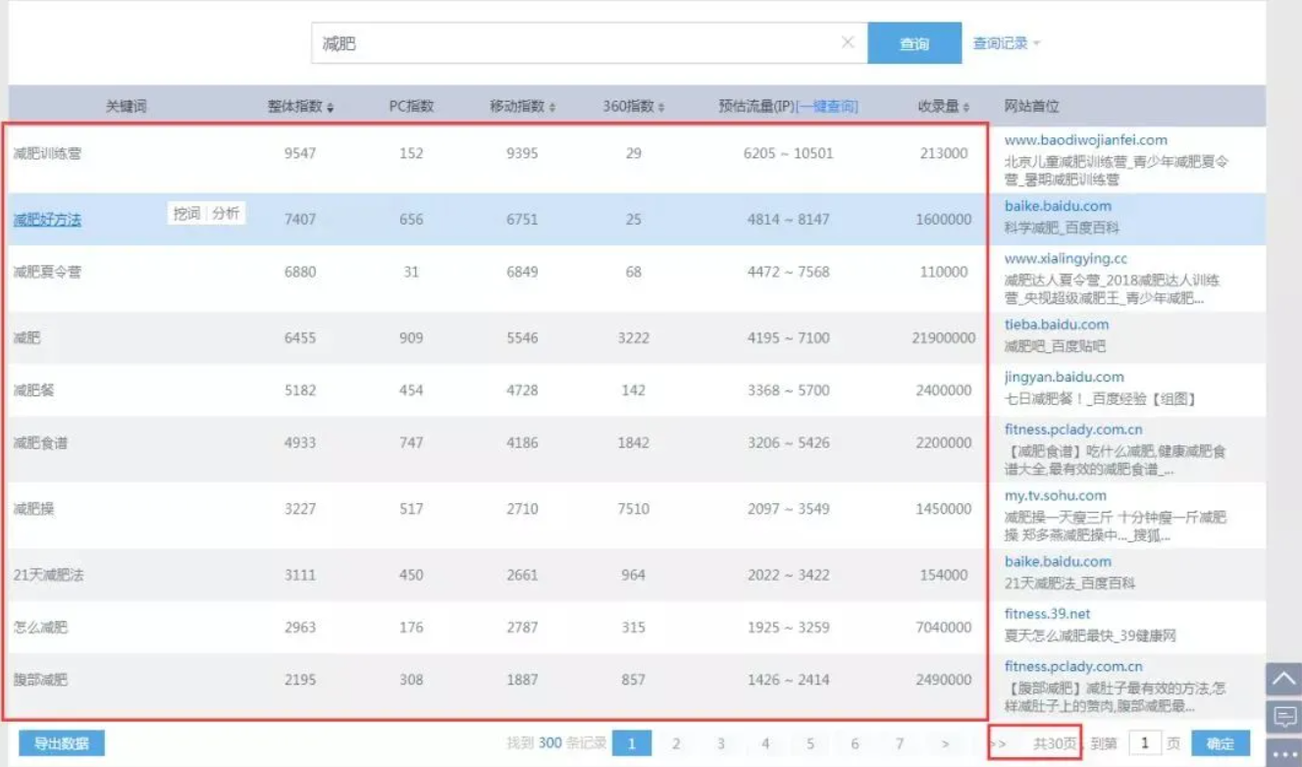Viewport: 1302px width, 767px height.
Task: Sort by 收录量 column
Action: click(x=944, y=106)
